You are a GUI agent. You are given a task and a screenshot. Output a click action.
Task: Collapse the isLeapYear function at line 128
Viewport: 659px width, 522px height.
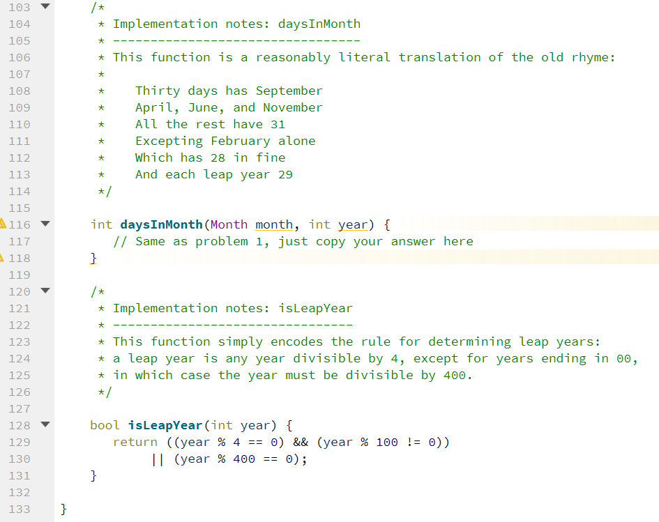45,424
